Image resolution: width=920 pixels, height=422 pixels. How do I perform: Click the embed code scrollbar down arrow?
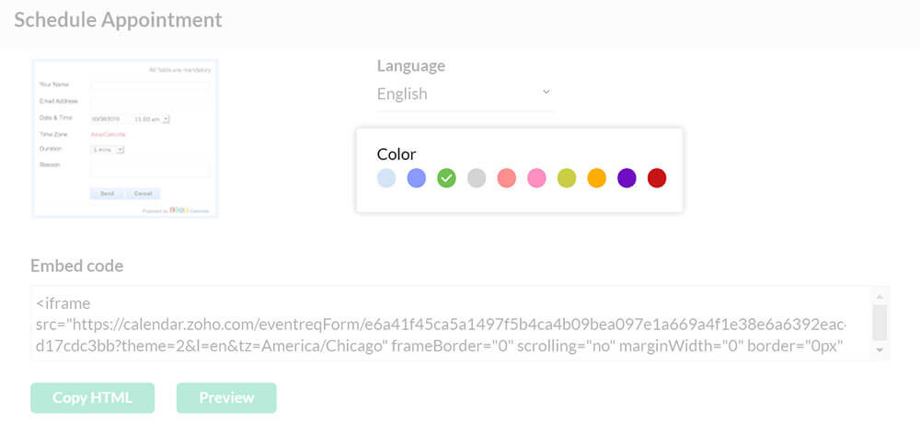point(880,350)
